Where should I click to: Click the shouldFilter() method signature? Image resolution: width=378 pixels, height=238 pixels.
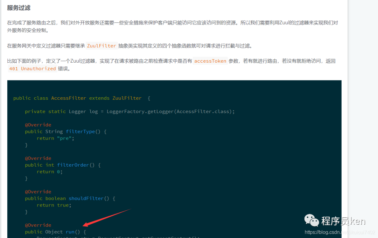pyautogui.click(x=70, y=198)
